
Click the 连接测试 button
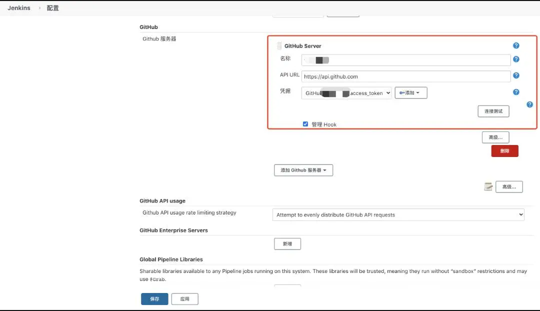493,111
